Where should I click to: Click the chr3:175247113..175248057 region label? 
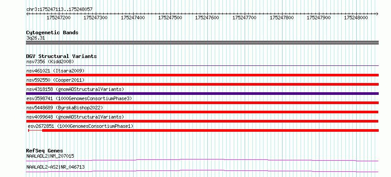[x=59, y=9]
